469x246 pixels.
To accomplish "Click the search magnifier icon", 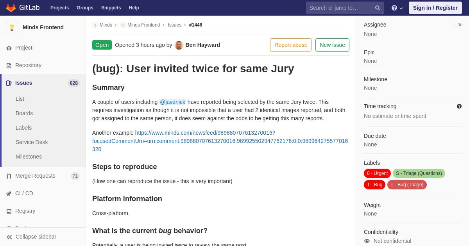I will coord(378,8).
